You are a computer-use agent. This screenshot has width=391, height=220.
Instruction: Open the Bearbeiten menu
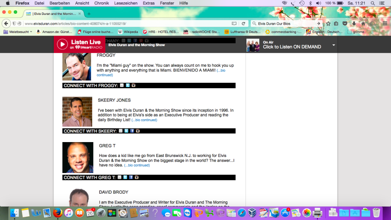(60, 3)
